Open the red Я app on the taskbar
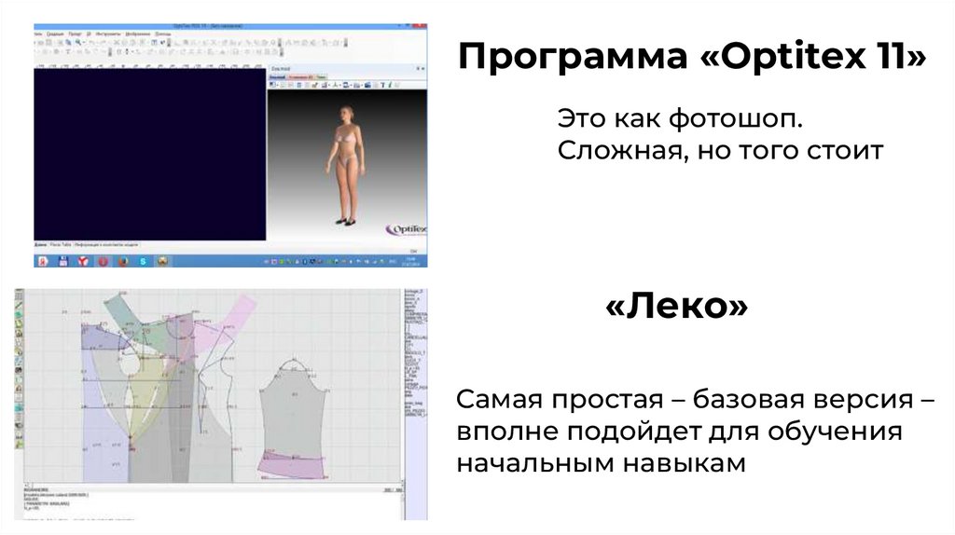 pos(43,261)
